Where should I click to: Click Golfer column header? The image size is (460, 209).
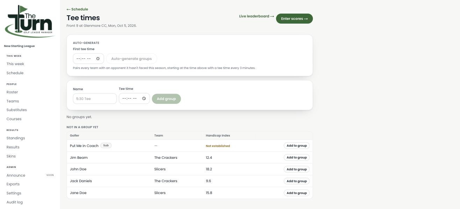pos(74,136)
